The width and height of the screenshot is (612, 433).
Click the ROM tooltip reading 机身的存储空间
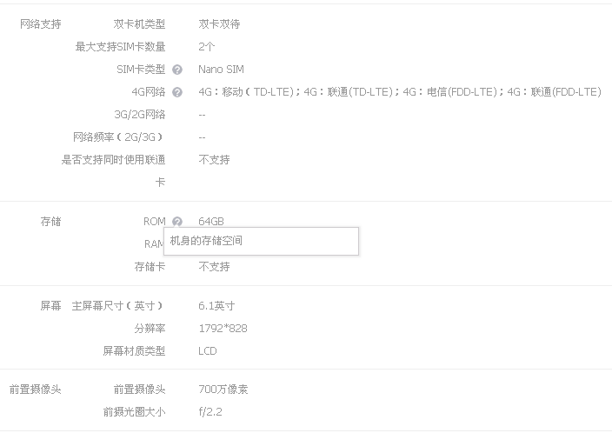click(x=261, y=241)
